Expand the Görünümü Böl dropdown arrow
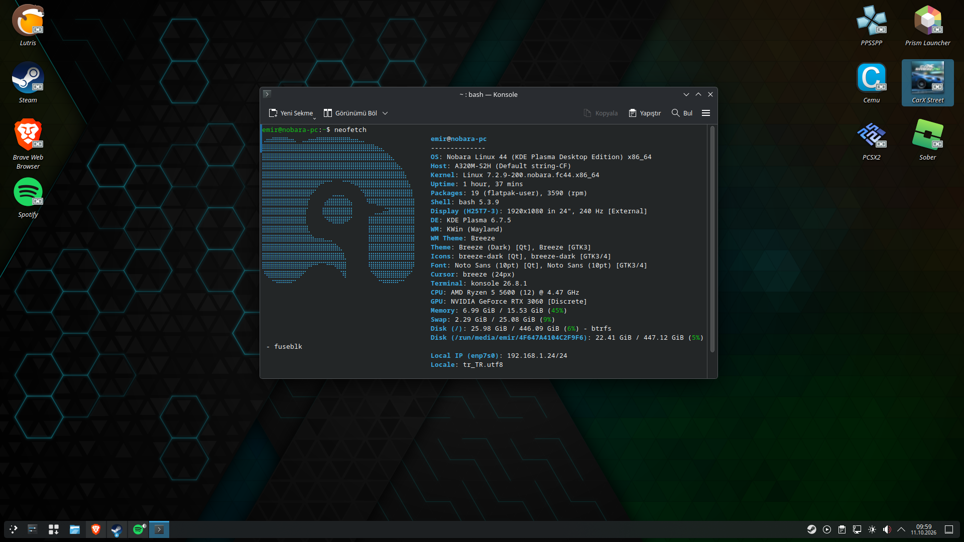The image size is (964, 542). pos(385,113)
